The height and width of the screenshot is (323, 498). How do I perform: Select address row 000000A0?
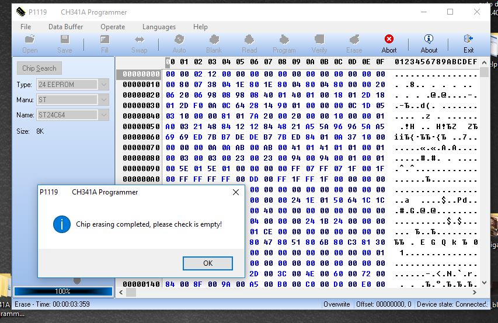[x=141, y=179]
